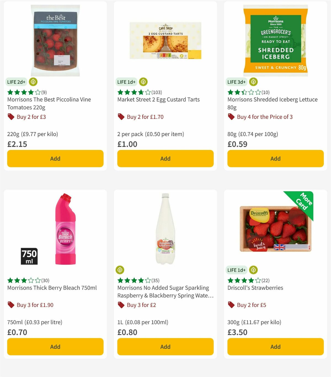Click the leaf icon on Shredded Iceberg Lettuce
The image size is (331, 377).
coord(253,82)
